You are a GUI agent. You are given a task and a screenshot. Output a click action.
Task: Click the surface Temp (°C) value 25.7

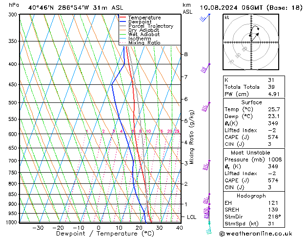coord(274,109)
